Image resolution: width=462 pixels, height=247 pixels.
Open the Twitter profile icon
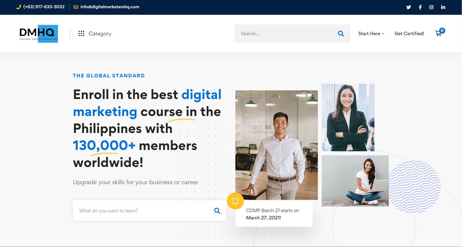coord(408,7)
